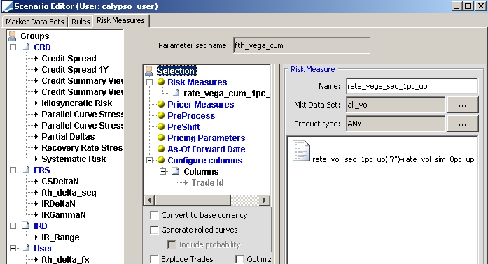The width and height of the screenshot is (488, 264).
Task: Click left arrow of Selection tree scrollbar
Action: click(149, 200)
